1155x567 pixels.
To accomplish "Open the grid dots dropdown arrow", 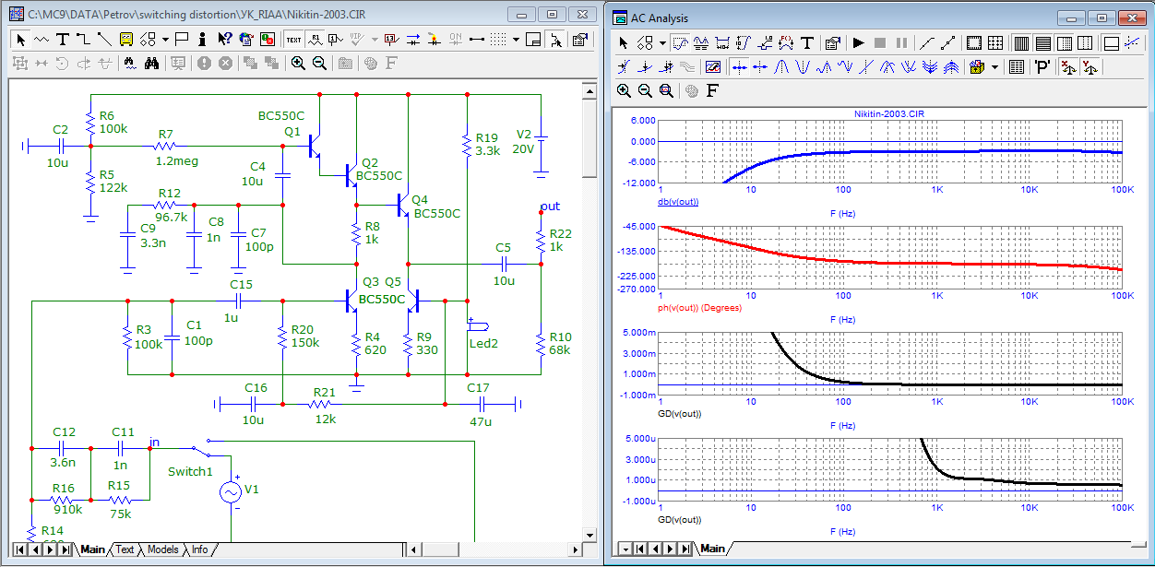I will click(517, 39).
